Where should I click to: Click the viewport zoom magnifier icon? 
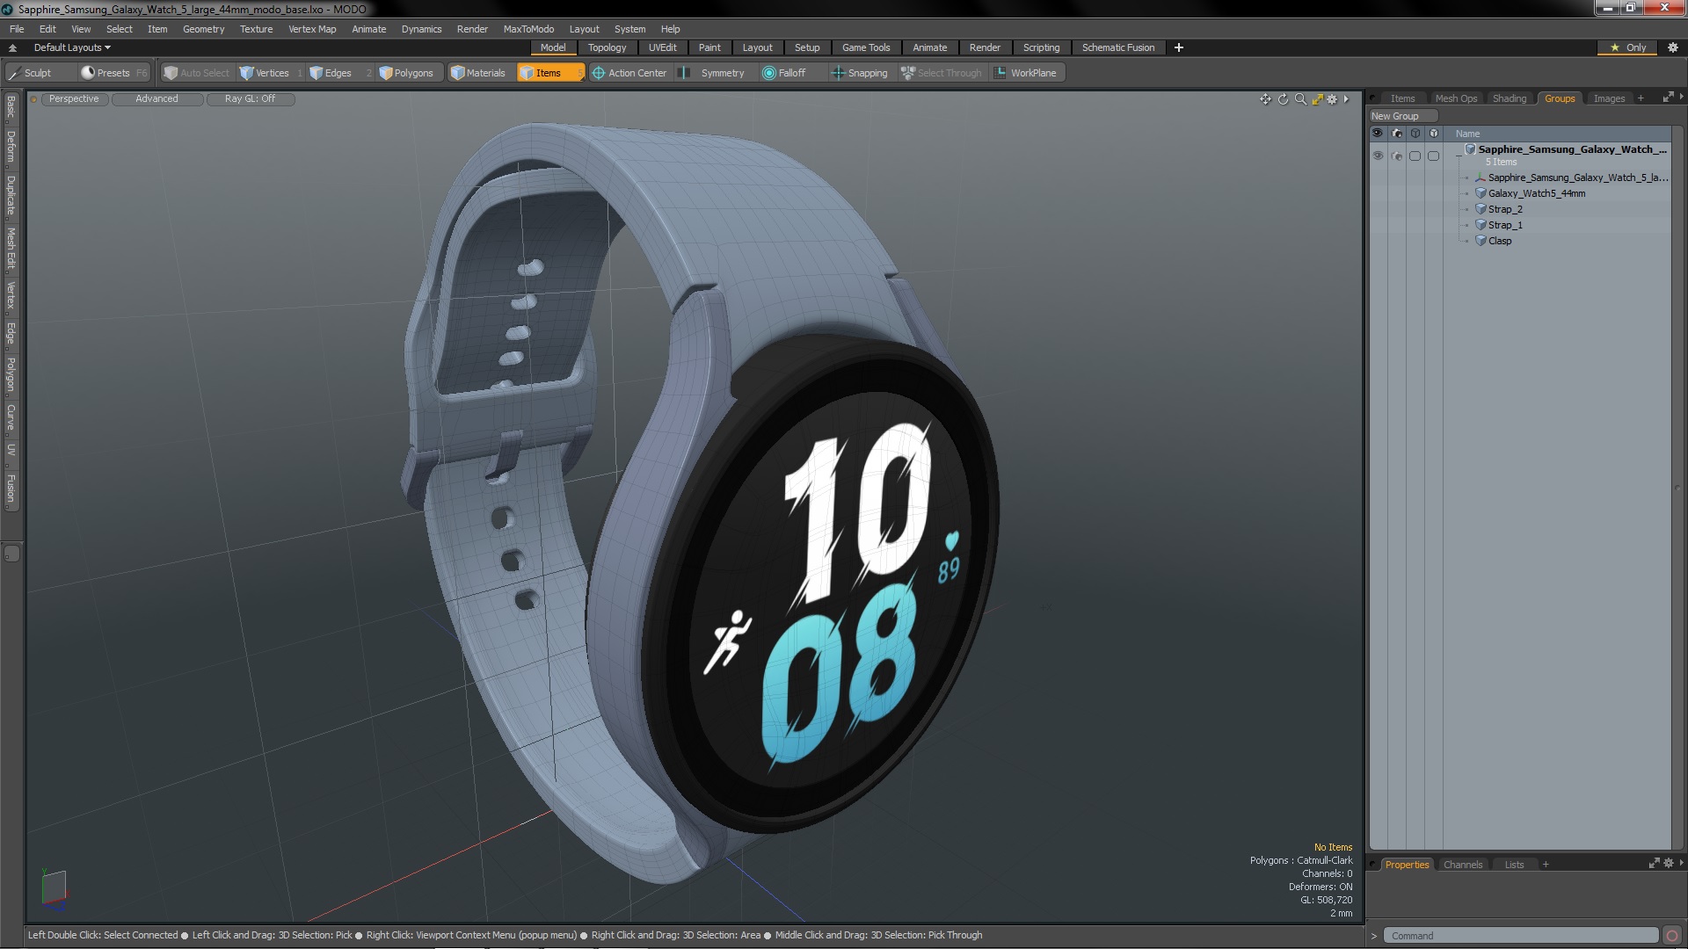click(1300, 99)
